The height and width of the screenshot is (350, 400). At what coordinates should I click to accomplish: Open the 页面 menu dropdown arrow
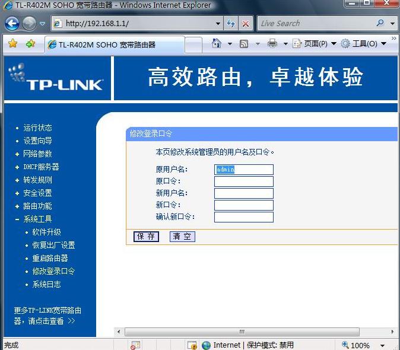334,44
